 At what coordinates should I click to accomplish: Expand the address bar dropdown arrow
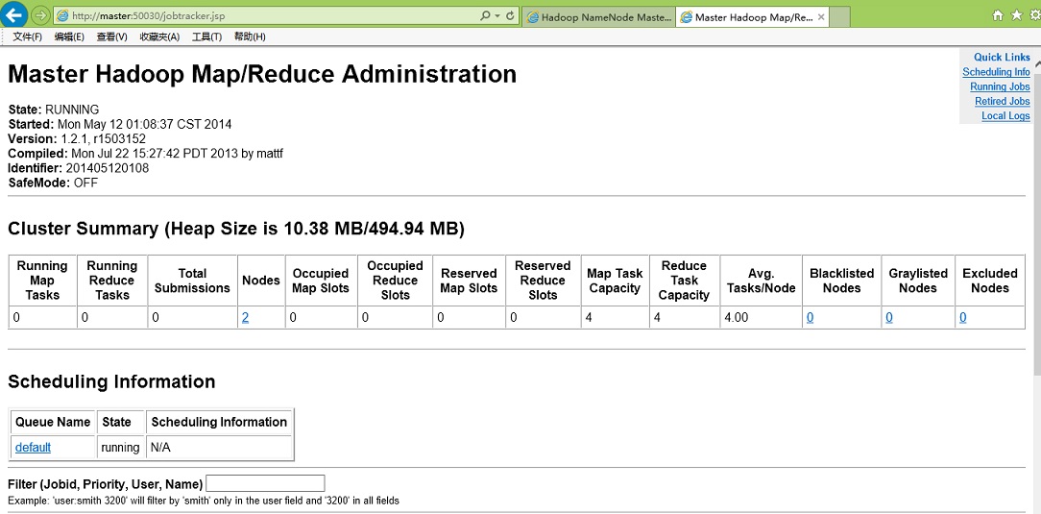pos(496,16)
